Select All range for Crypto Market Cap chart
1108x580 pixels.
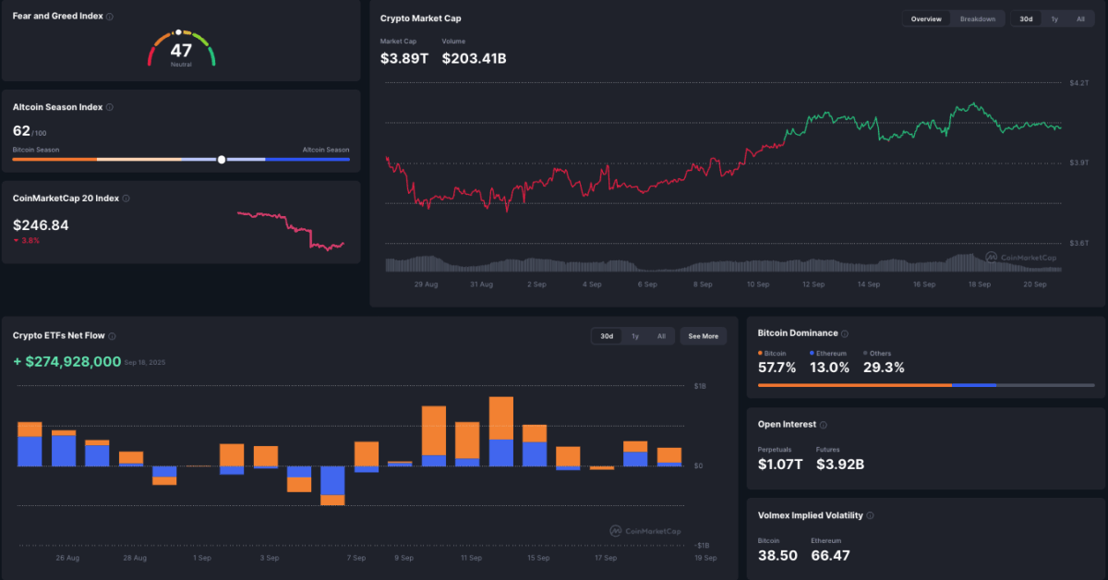click(x=1080, y=18)
